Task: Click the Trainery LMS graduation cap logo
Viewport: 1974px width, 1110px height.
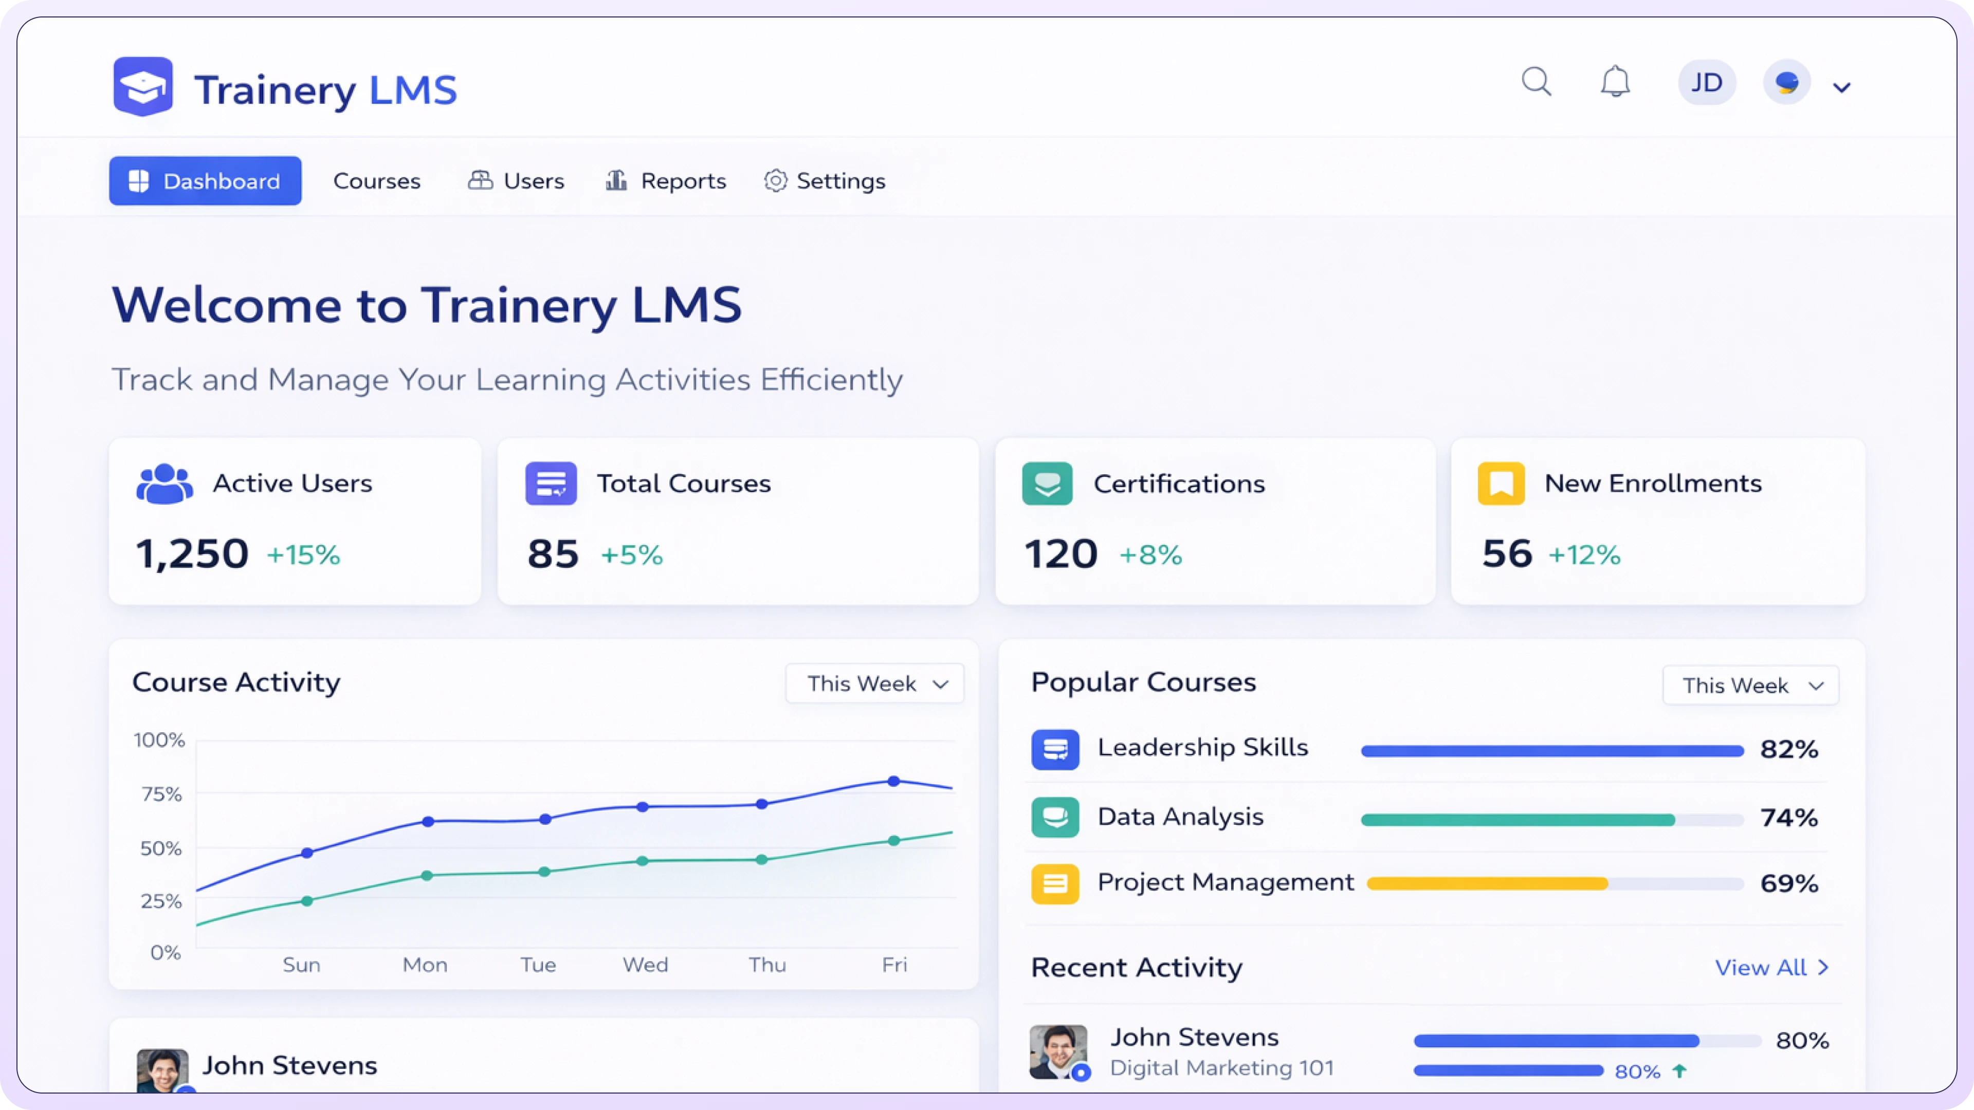Action: [142, 86]
